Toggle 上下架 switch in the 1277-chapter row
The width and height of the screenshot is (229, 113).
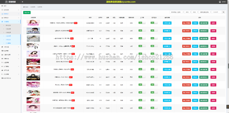[142, 31]
